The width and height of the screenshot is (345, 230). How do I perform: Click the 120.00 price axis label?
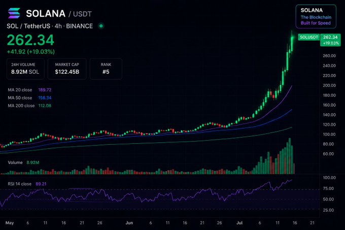pos(329,124)
